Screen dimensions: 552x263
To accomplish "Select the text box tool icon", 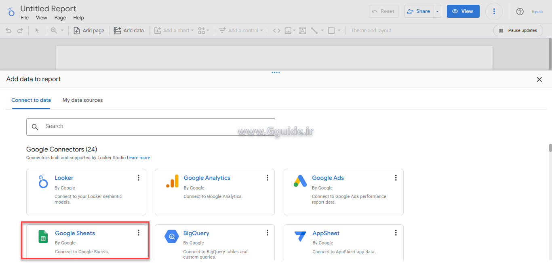I will click(x=302, y=31).
